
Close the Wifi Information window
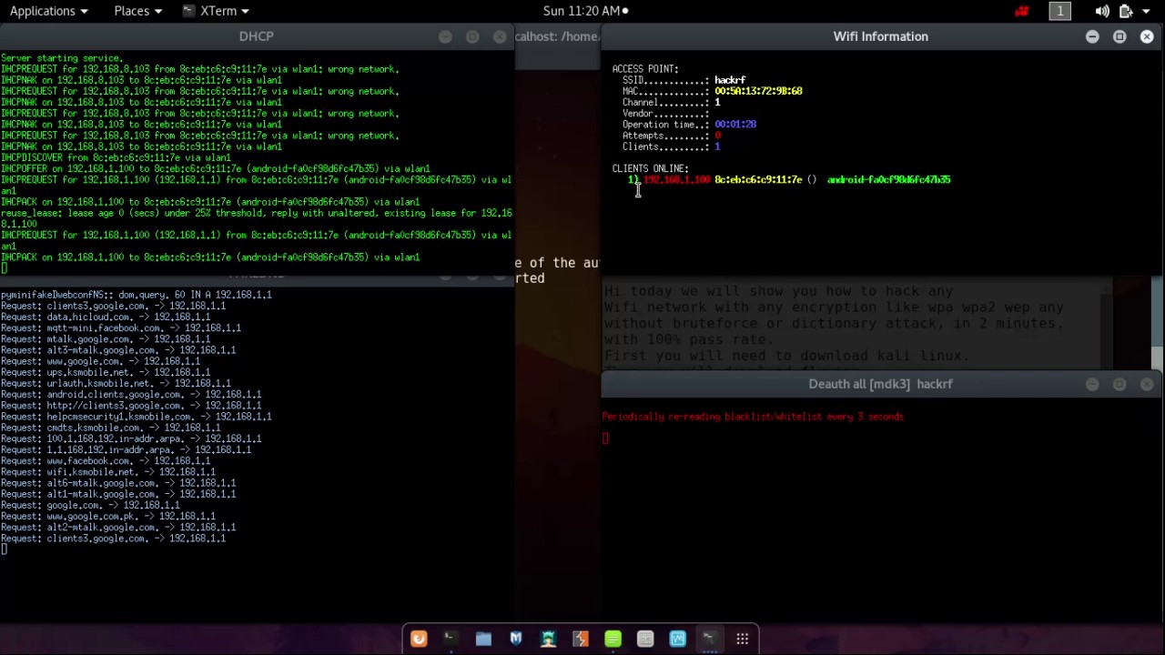coord(1147,36)
